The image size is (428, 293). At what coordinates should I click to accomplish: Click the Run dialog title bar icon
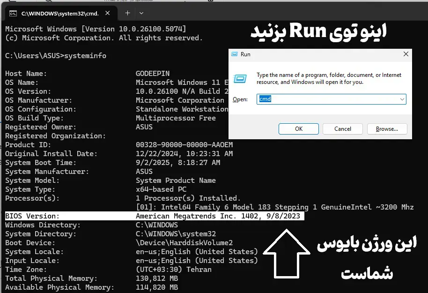click(235, 54)
